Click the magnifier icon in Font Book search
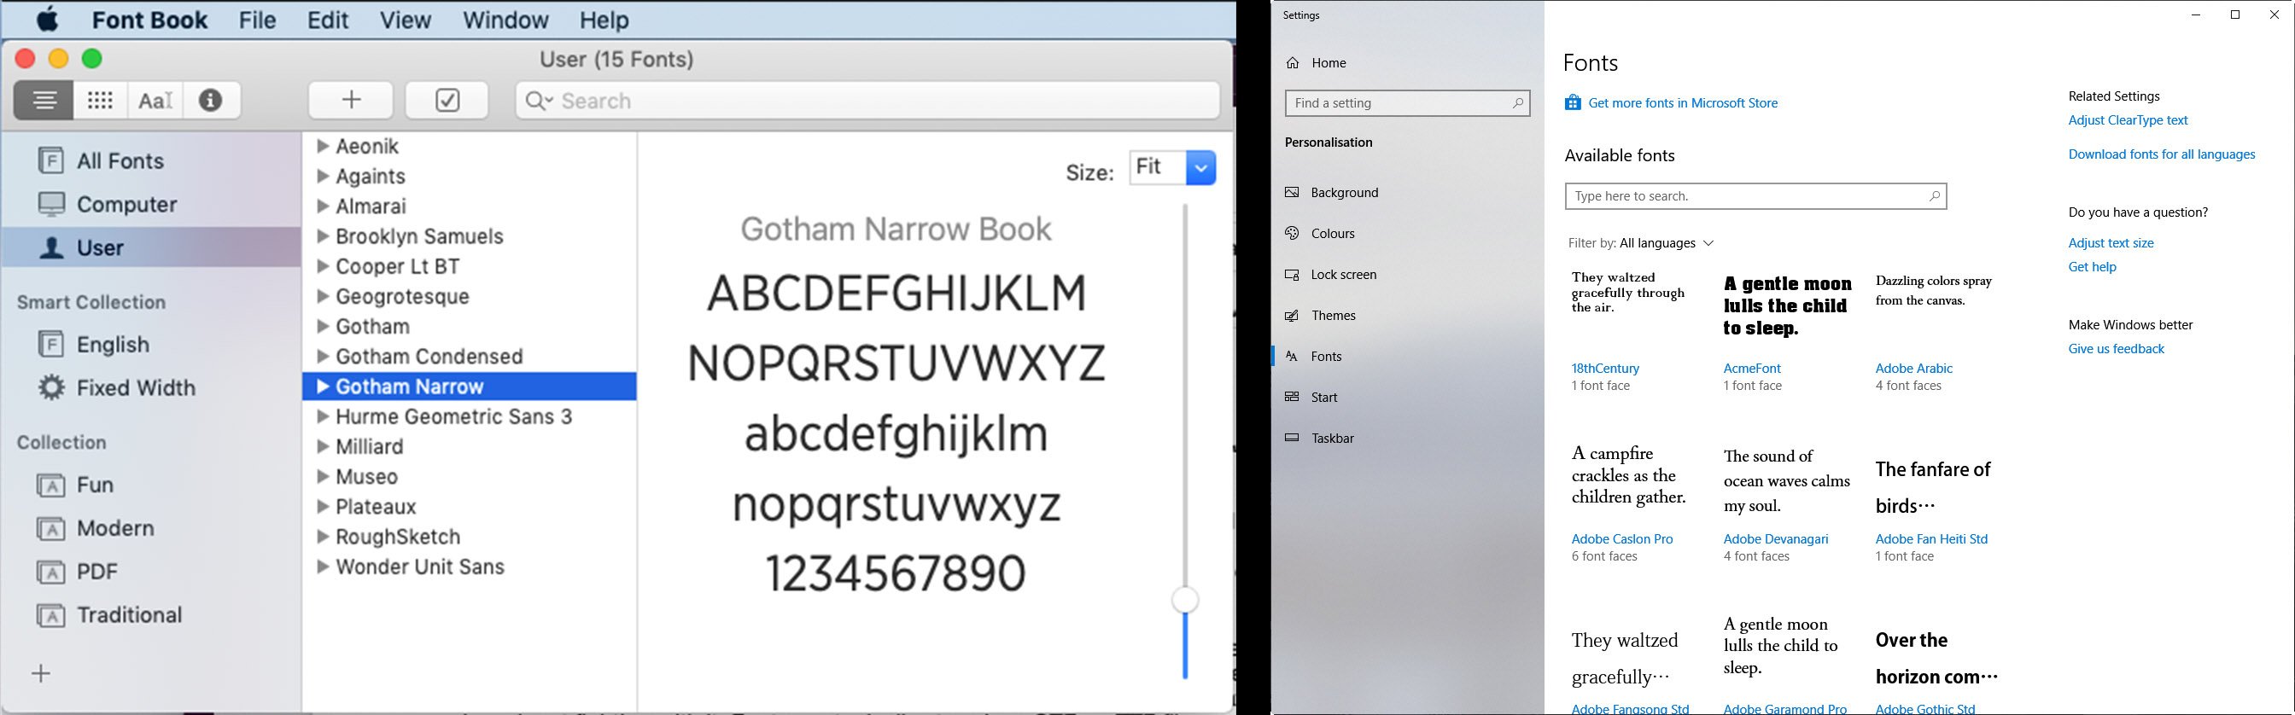The height and width of the screenshot is (715, 2295). (x=538, y=101)
